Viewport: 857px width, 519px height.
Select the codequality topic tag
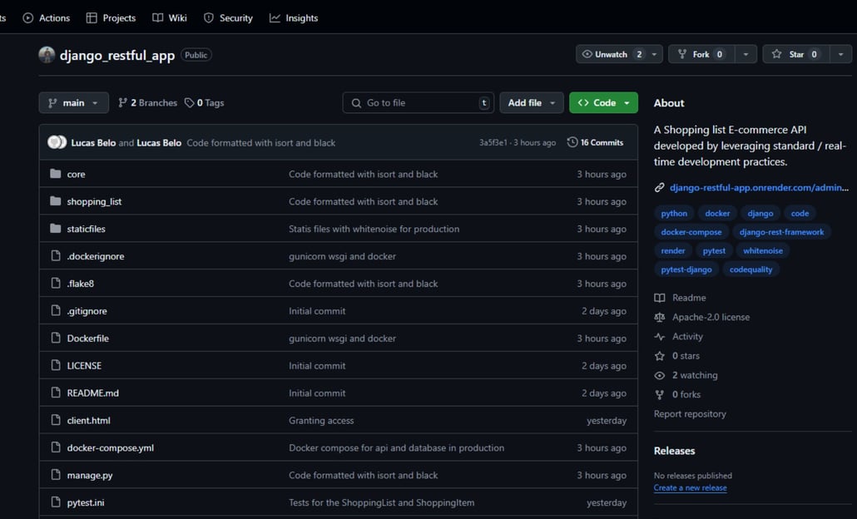coord(750,269)
